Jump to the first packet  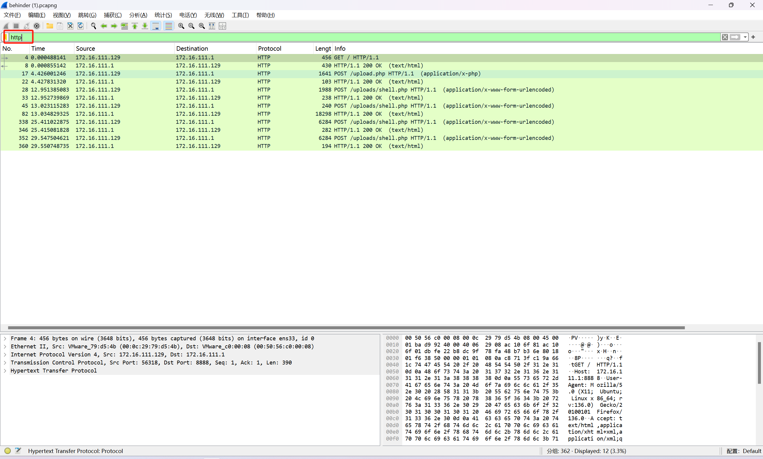[135, 26]
